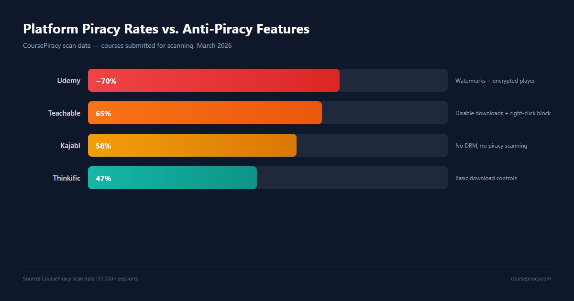Select the Thinkific platform label
Screen dimensions: 574x301
click(66, 178)
